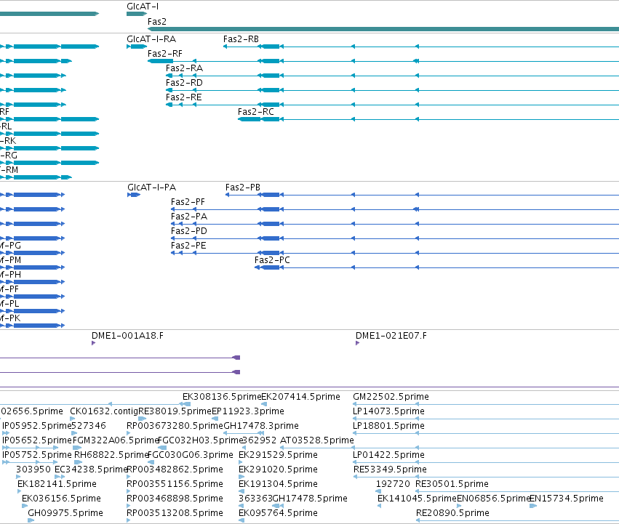The width and height of the screenshot is (619, 524).
Task: Select the EK191304.5prime EST label
Action: 279,484
